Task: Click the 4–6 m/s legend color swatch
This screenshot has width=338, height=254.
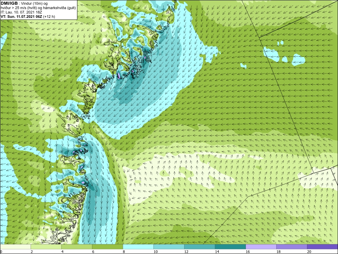Action: pos(77,247)
